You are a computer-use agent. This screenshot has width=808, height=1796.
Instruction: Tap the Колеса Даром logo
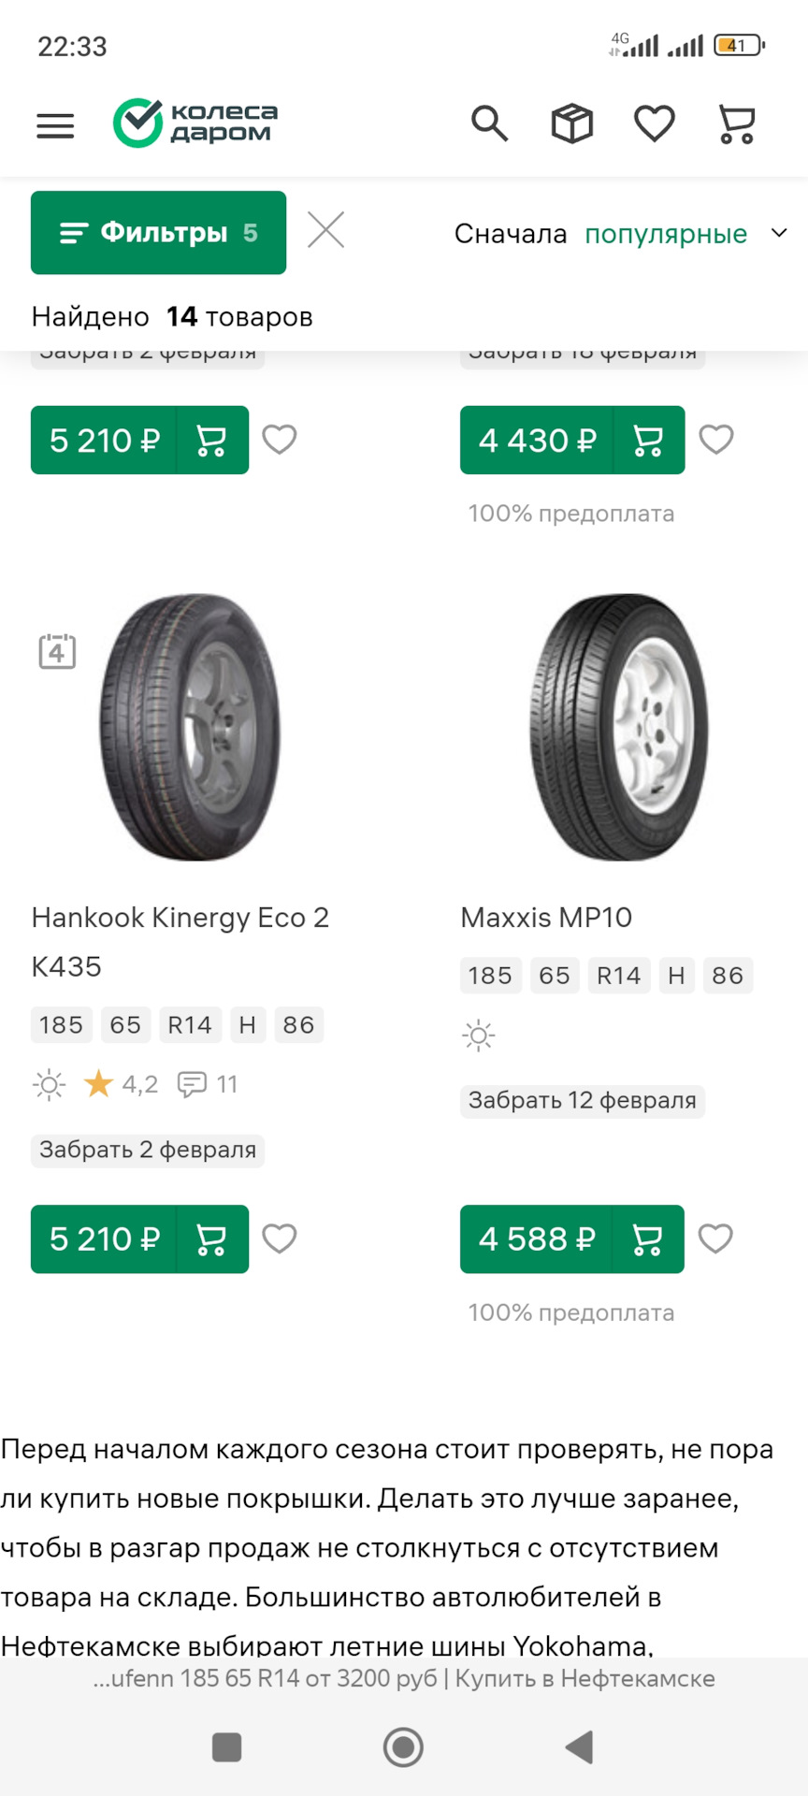tap(196, 123)
